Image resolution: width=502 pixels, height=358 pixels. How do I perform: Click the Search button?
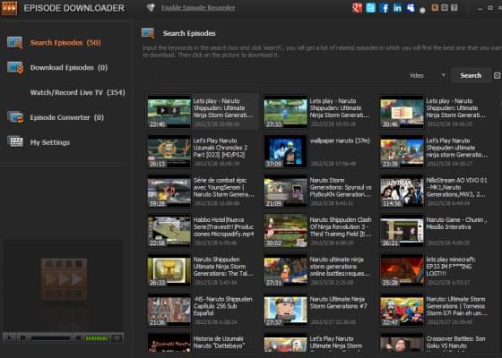(471, 75)
